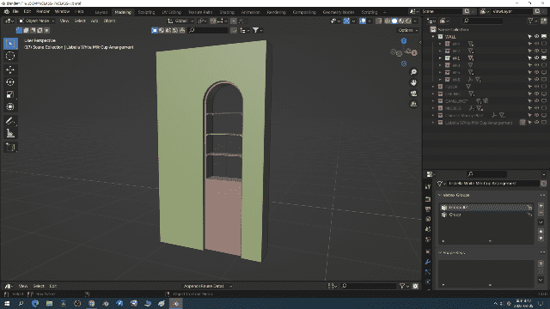The width and height of the screenshot is (550, 309).
Task: Open the Object properties orange square tab
Action: 428,251
